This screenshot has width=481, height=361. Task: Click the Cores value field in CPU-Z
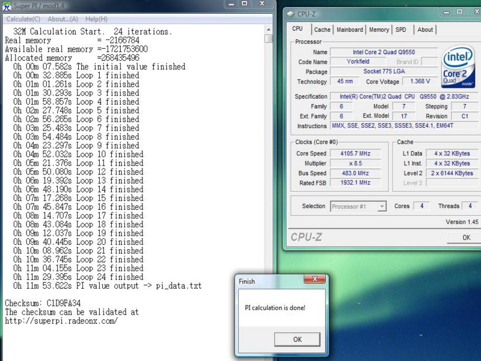tap(421, 206)
